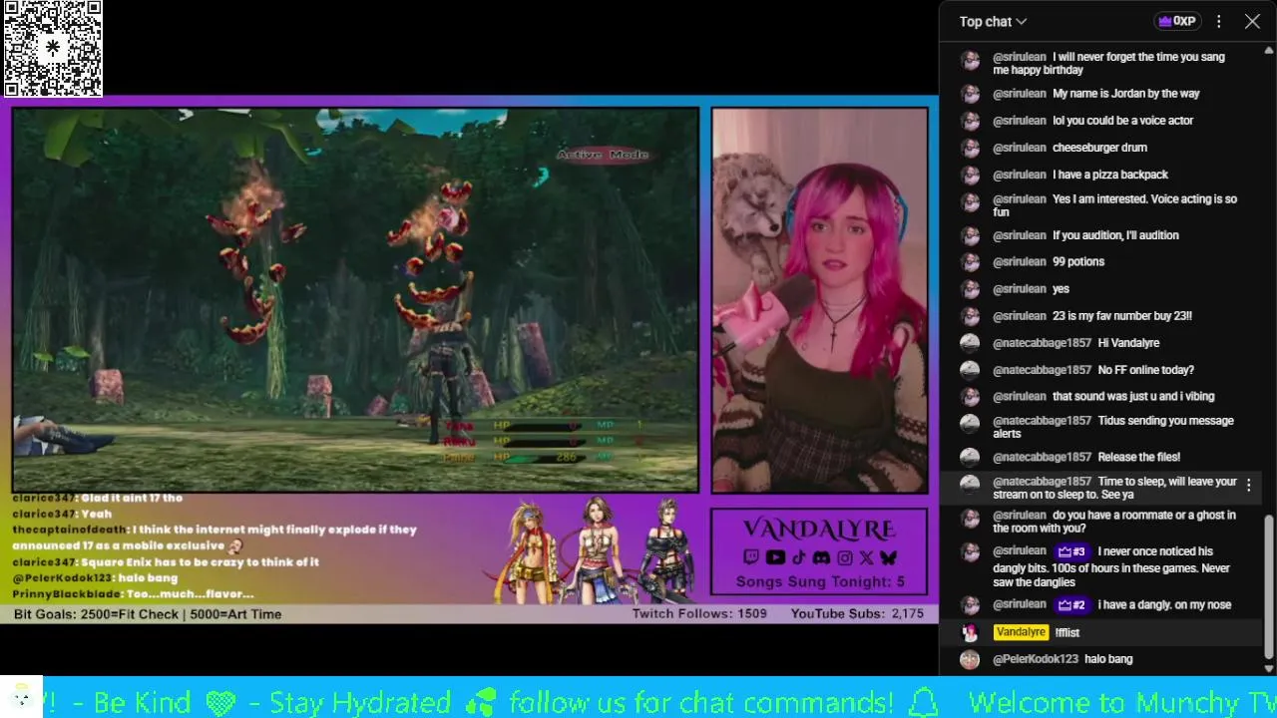Click the X icon in Vandalyre panel
The height and width of the screenshot is (718, 1277).
tap(866, 557)
